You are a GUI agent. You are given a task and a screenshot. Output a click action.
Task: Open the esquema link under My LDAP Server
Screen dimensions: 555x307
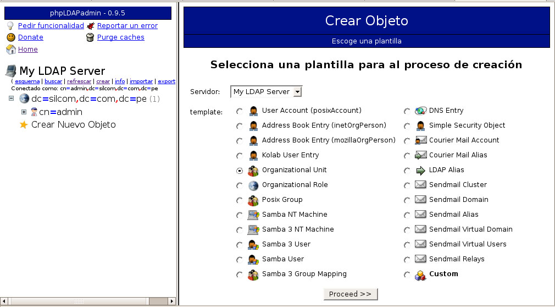pyautogui.click(x=27, y=81)
